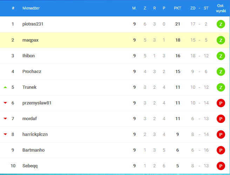Click the red down arrow beside harrickplczn

click(x=5, y=134)
